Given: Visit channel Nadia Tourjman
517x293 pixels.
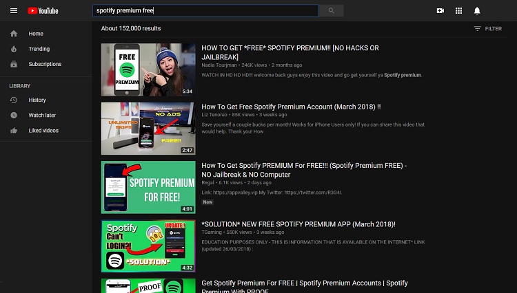Looking at the screenshot, I should coord(219,65).
